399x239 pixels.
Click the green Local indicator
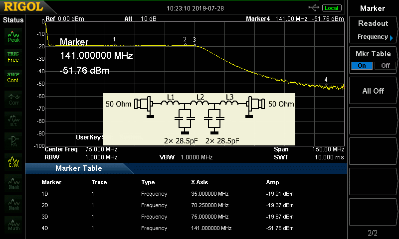(331, 8)
